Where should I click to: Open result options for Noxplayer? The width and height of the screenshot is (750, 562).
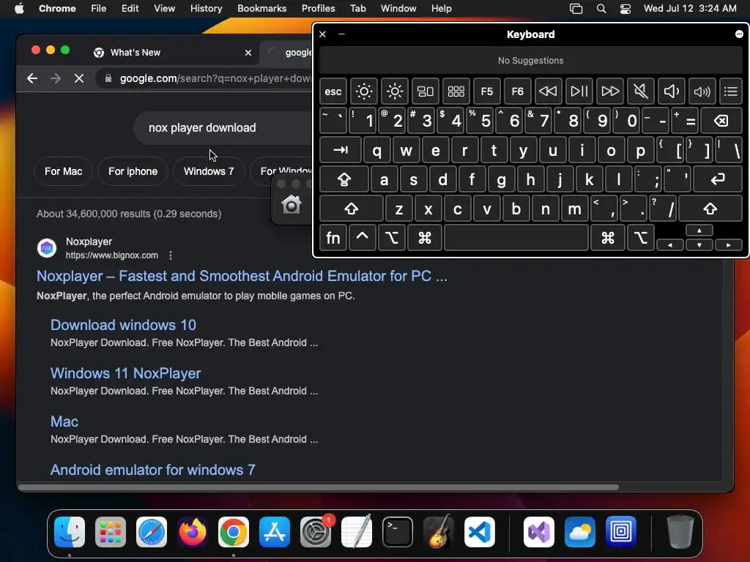[170, 255]
